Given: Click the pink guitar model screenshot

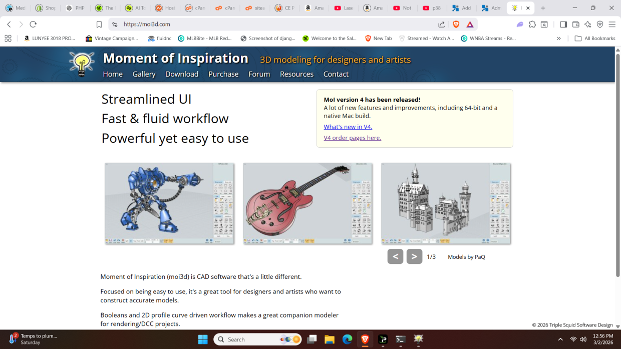Looking at the screenshot, I should 307,203.
